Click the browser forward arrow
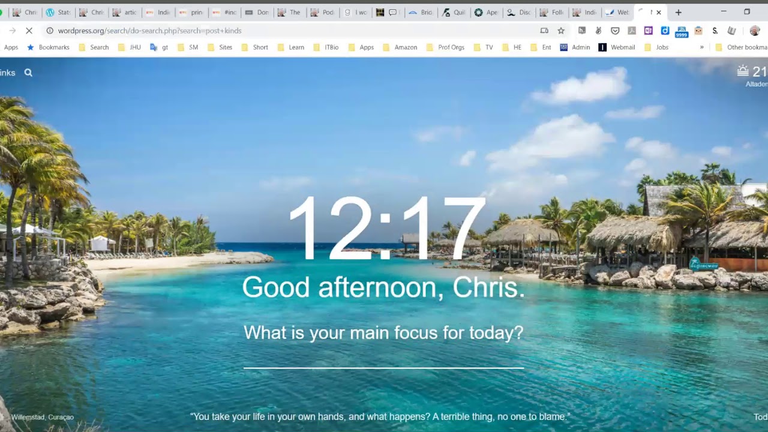Viewport: 768px width, 432px height. pos(13,31)
